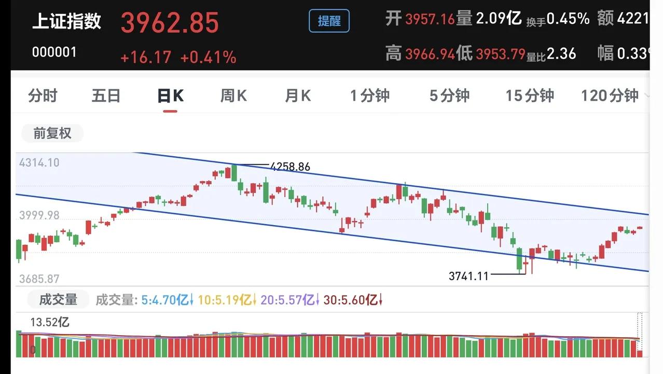663x374 pixels.
Task: Open the 成交量 indicator selector
Action: pos(58,299)
